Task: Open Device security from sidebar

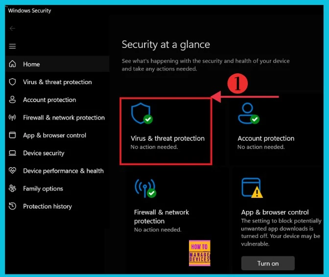Action: tap(57, 153)
